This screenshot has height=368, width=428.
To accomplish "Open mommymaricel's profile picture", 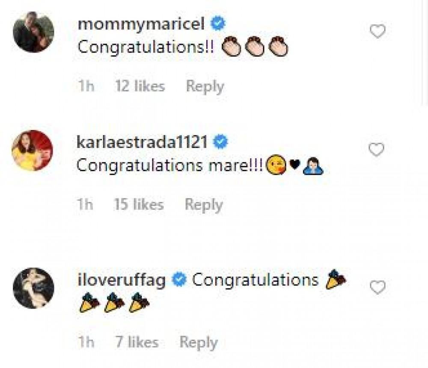I will (x=33, y=32).
